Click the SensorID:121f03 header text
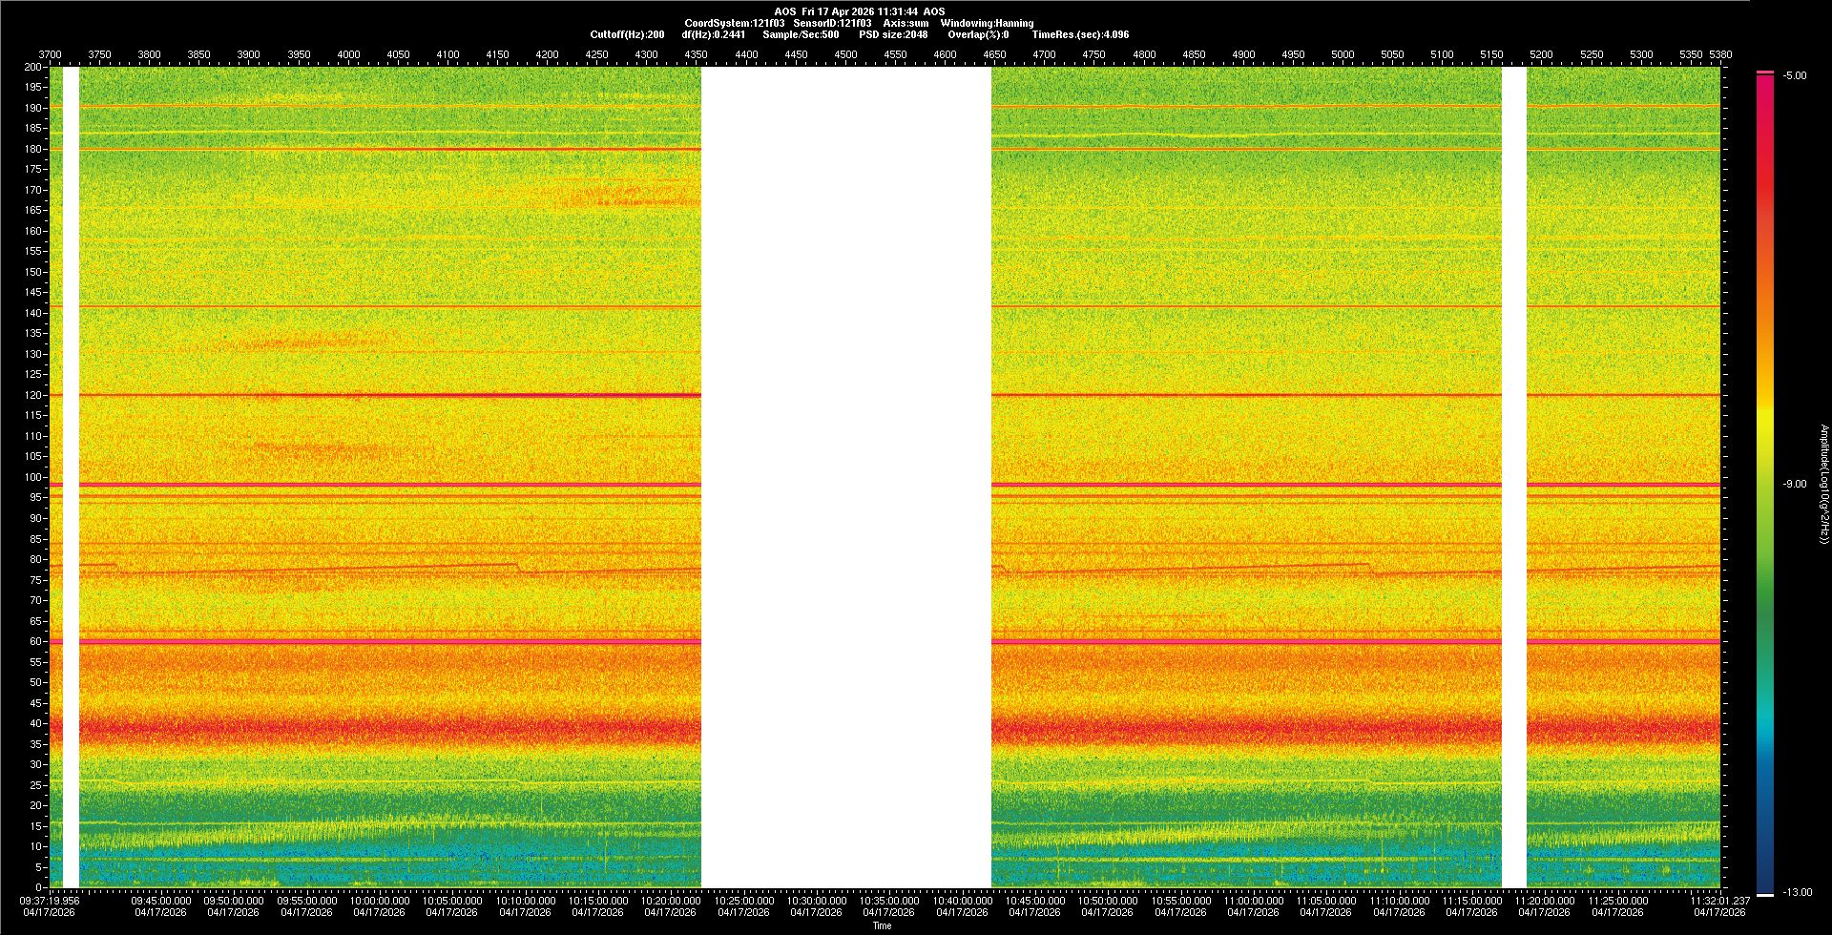 (x=832, y=23)
